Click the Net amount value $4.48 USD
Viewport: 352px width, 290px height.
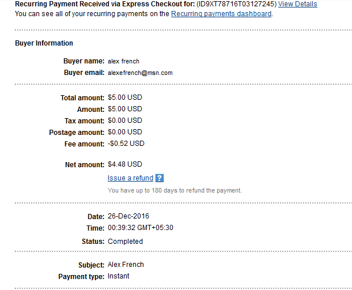125,164
